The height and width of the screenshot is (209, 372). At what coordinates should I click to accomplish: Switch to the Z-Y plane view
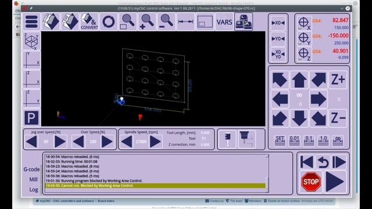coord(31,99)
